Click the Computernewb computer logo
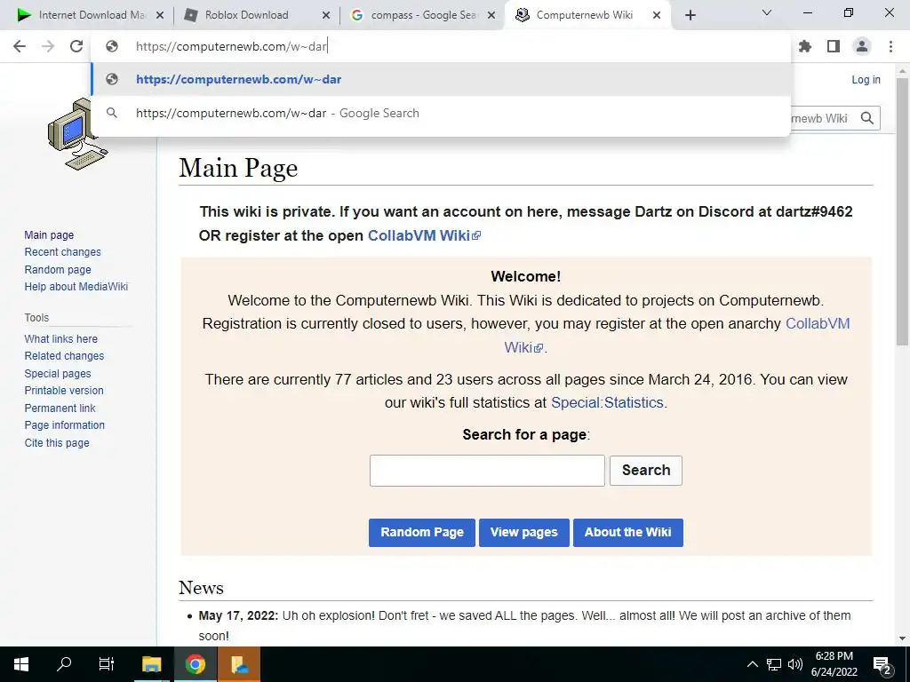 pos(76,134)
